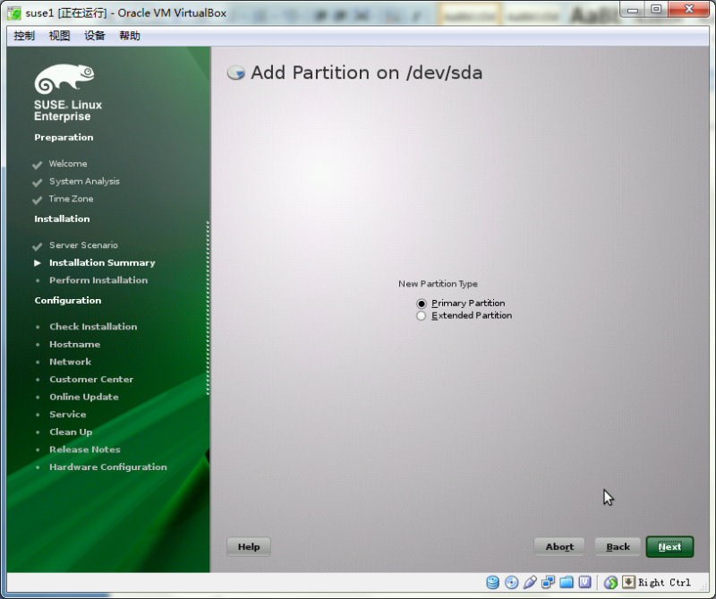Open the Help dialog
Screen dimensions: 716x599
coord(248,546)
